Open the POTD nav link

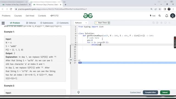coord(54,16)
